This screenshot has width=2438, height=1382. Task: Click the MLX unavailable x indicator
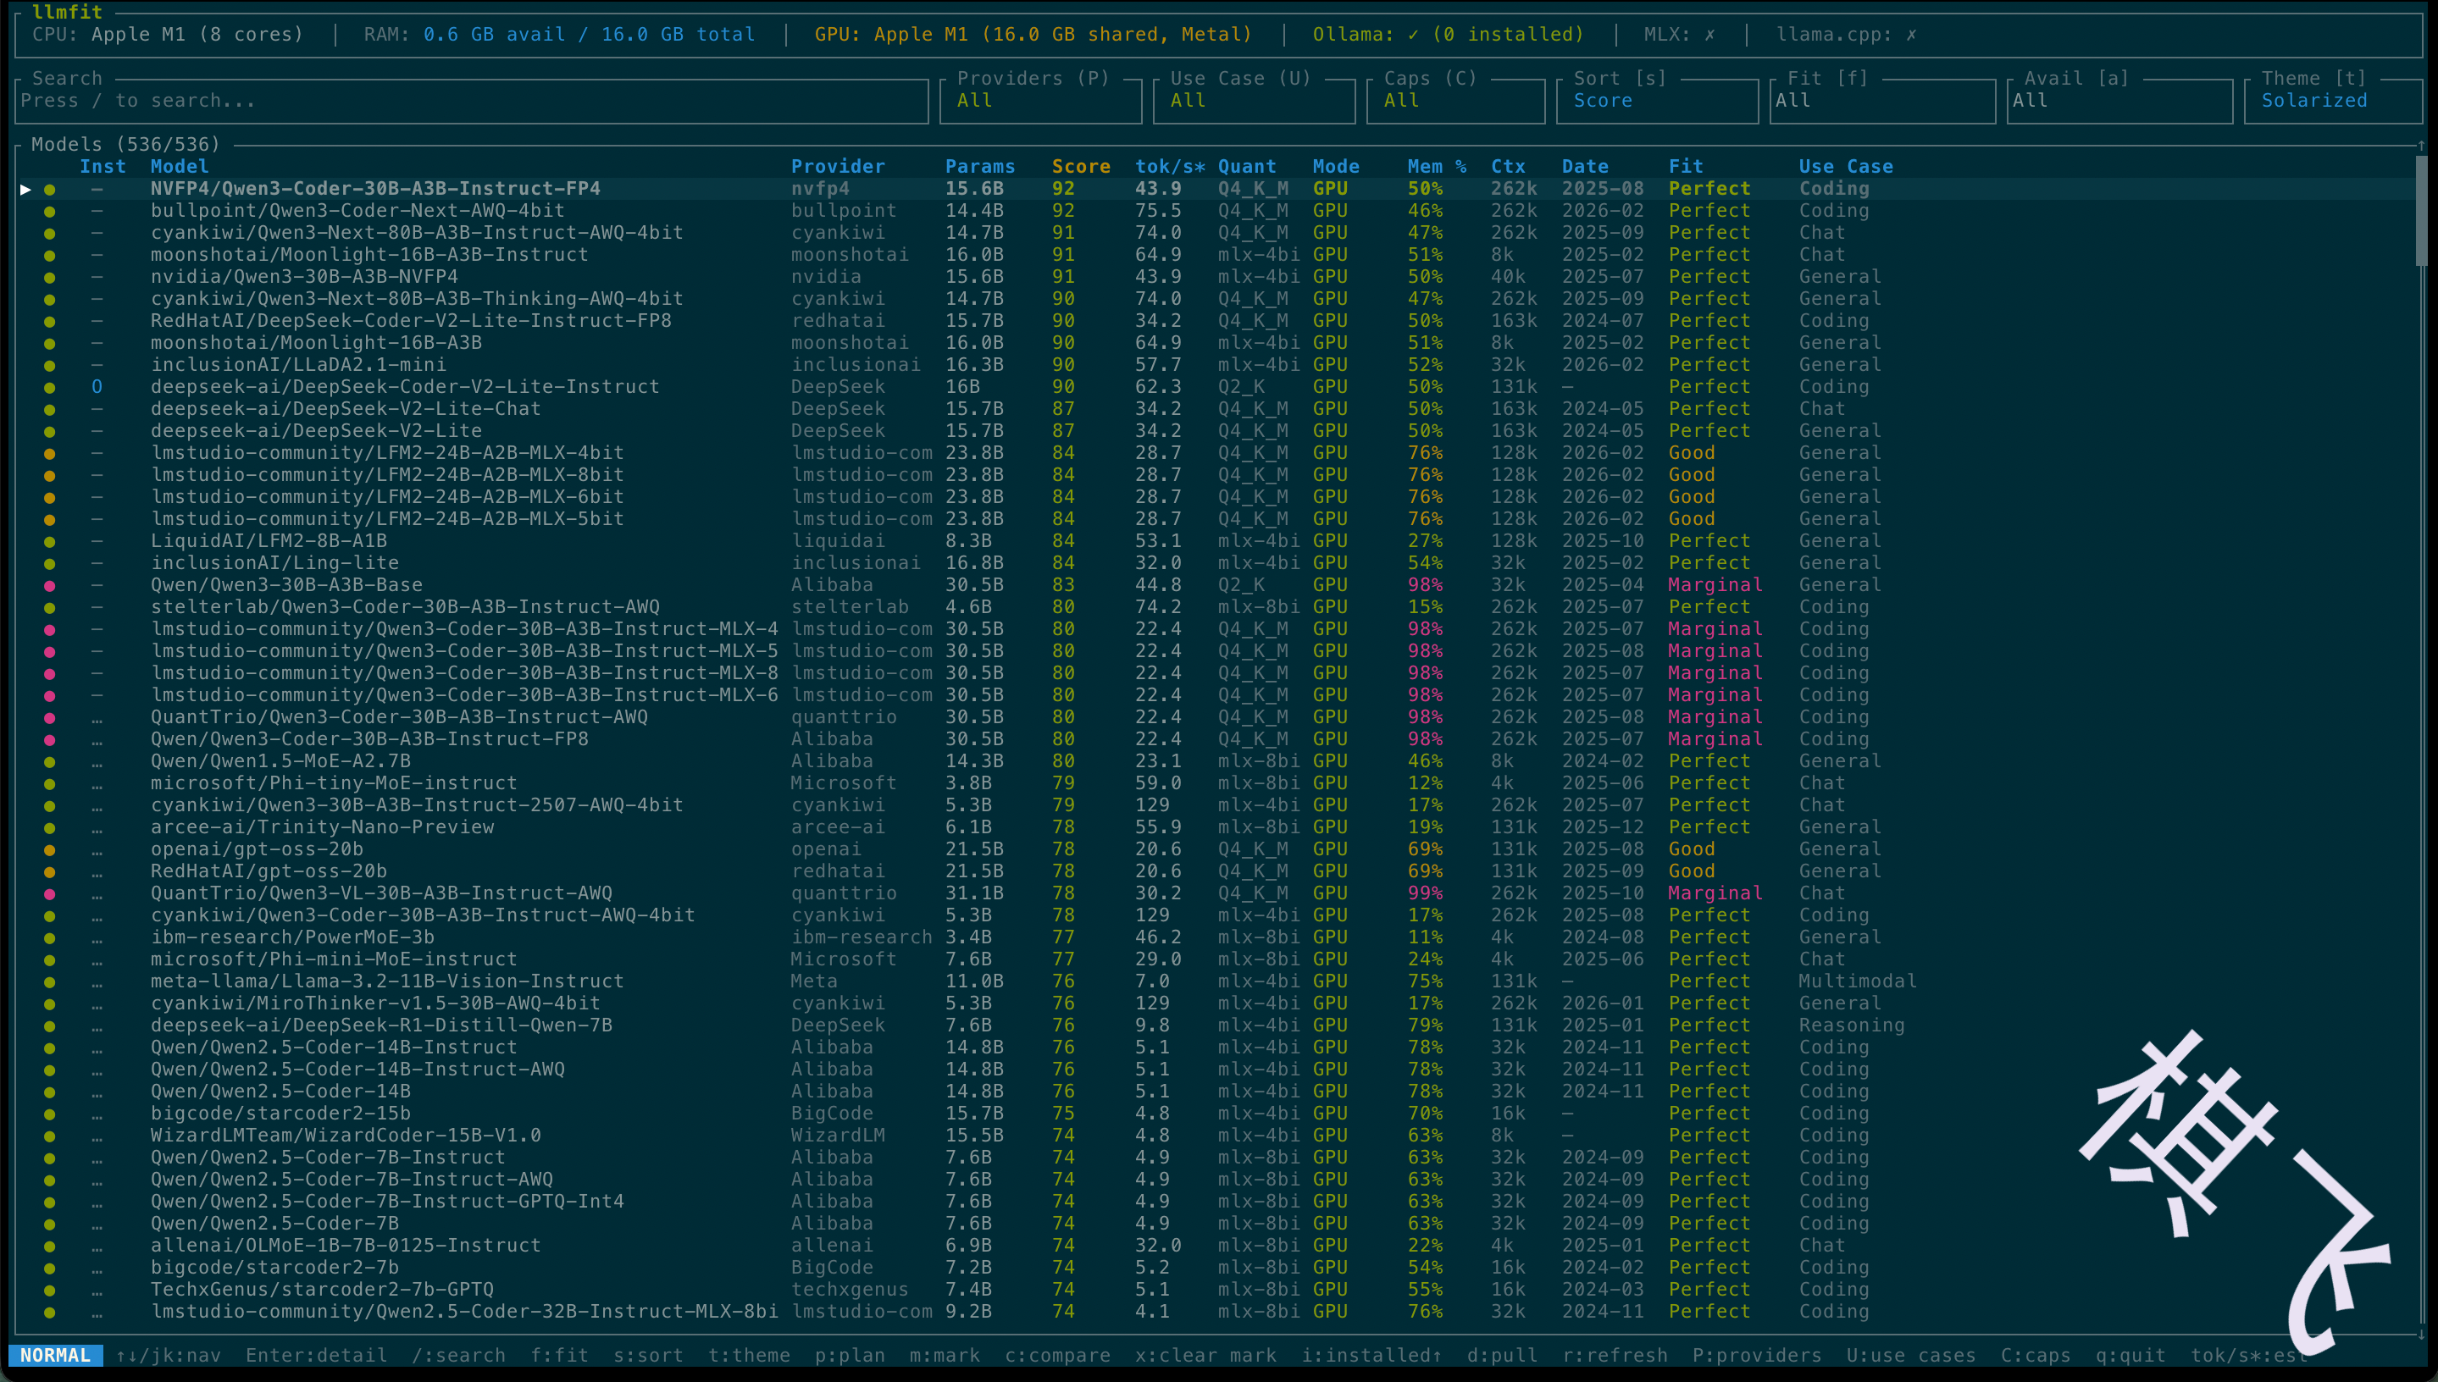(1709, 34)
